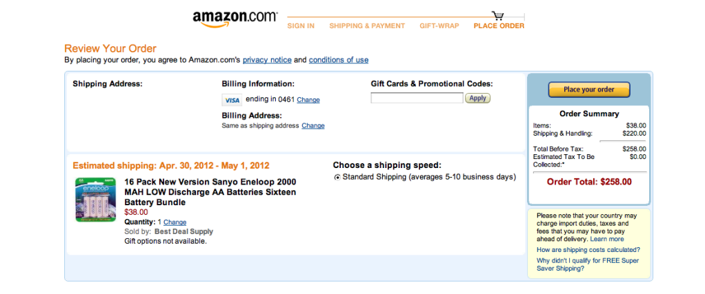The height and width of the screenshot is (294, 705).
Task: Apply the promotional code
Action: point(477,98)
